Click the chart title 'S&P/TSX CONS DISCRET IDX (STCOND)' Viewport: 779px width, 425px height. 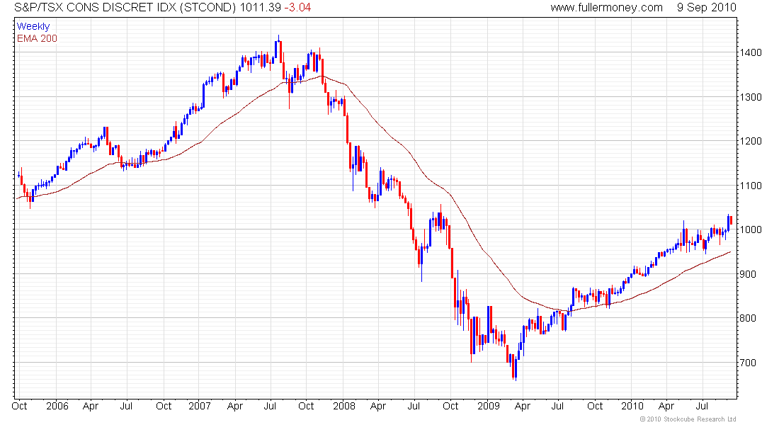[x=125, y=8]
